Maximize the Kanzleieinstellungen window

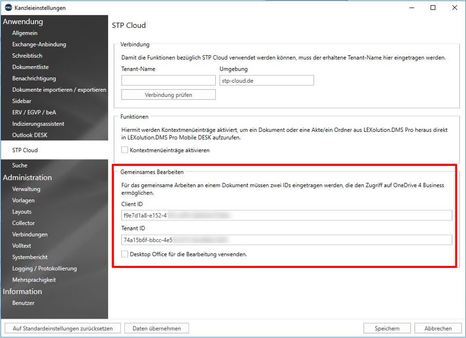pyautogui.click(x=433, y=8)
